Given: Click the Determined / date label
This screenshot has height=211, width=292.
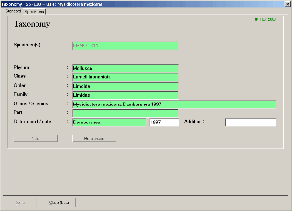Looking at the screenshot, I should pos(32,122).
